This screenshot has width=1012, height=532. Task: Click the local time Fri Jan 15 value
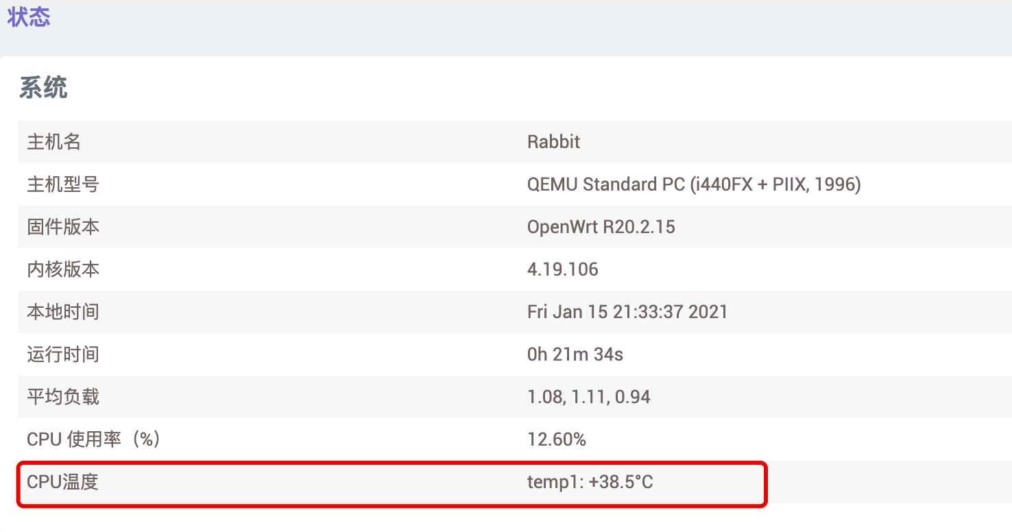(627, 312)
